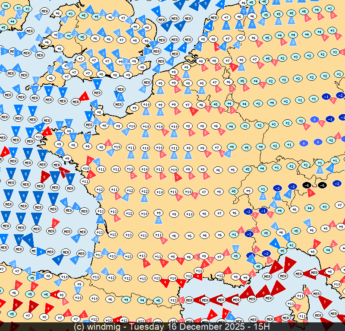Screen dimensions: 345x331
Task: Click red 4 arrow at left Atlantic edge
Action: pyautogui.click(x=5, y=152)
